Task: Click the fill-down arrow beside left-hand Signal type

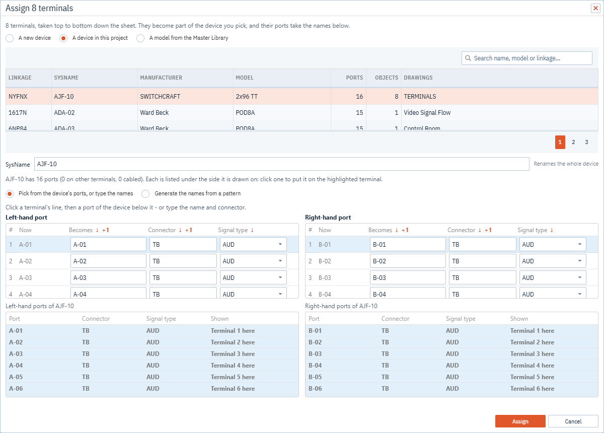Action: [252, 230]
